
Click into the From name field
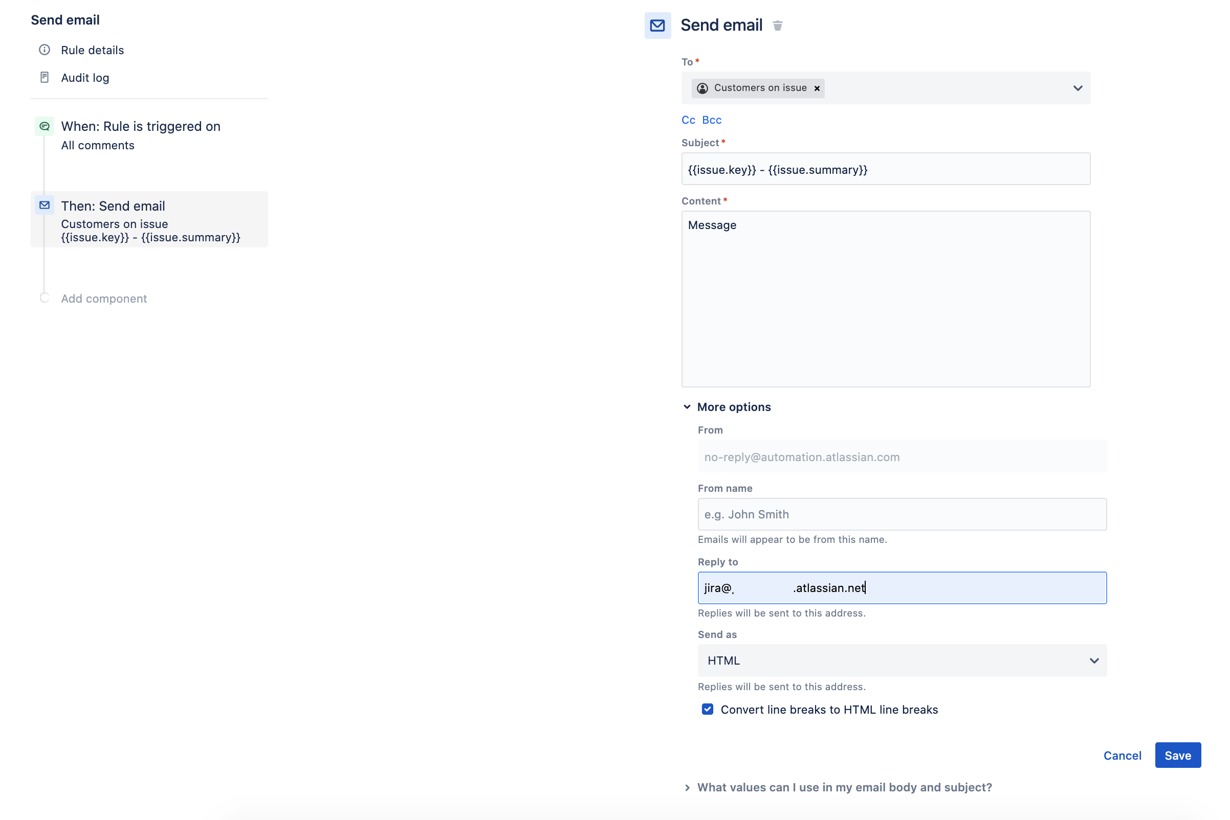pos(902,514)
